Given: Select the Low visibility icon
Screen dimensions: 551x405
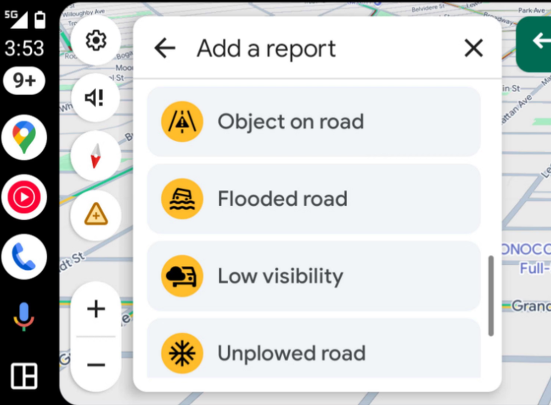Looking at the screenshot, I should click(x=182, y=276).
